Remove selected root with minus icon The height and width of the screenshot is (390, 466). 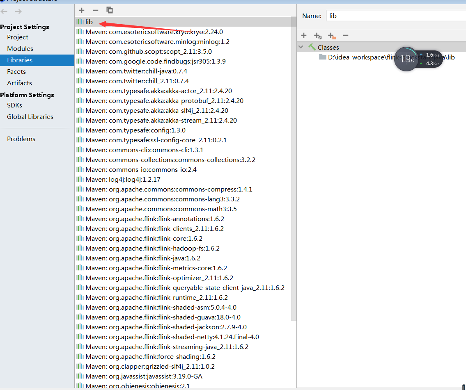point(345,35)
